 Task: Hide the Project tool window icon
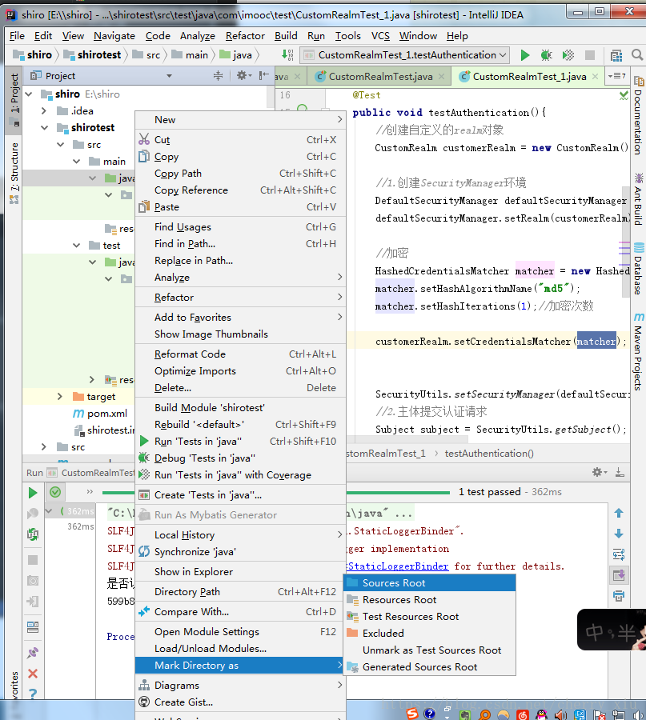[x=263, y=75]
